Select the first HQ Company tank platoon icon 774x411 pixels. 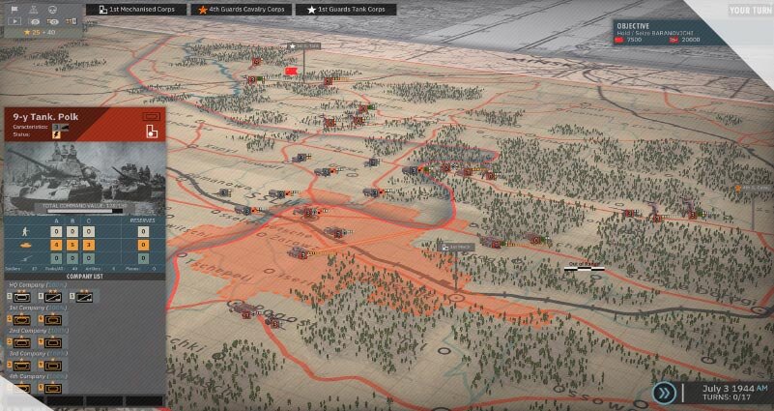(21, 297)
